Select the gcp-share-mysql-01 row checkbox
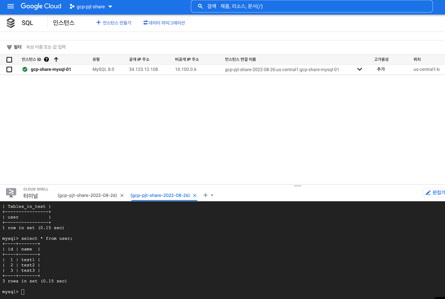Screen dimensions: 445x299 [x=9, y=70]
